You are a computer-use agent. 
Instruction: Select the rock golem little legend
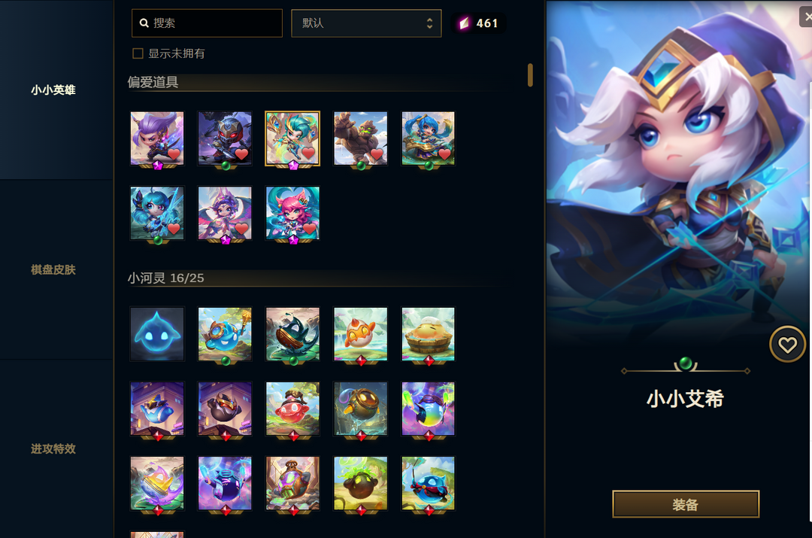(360, 138)
